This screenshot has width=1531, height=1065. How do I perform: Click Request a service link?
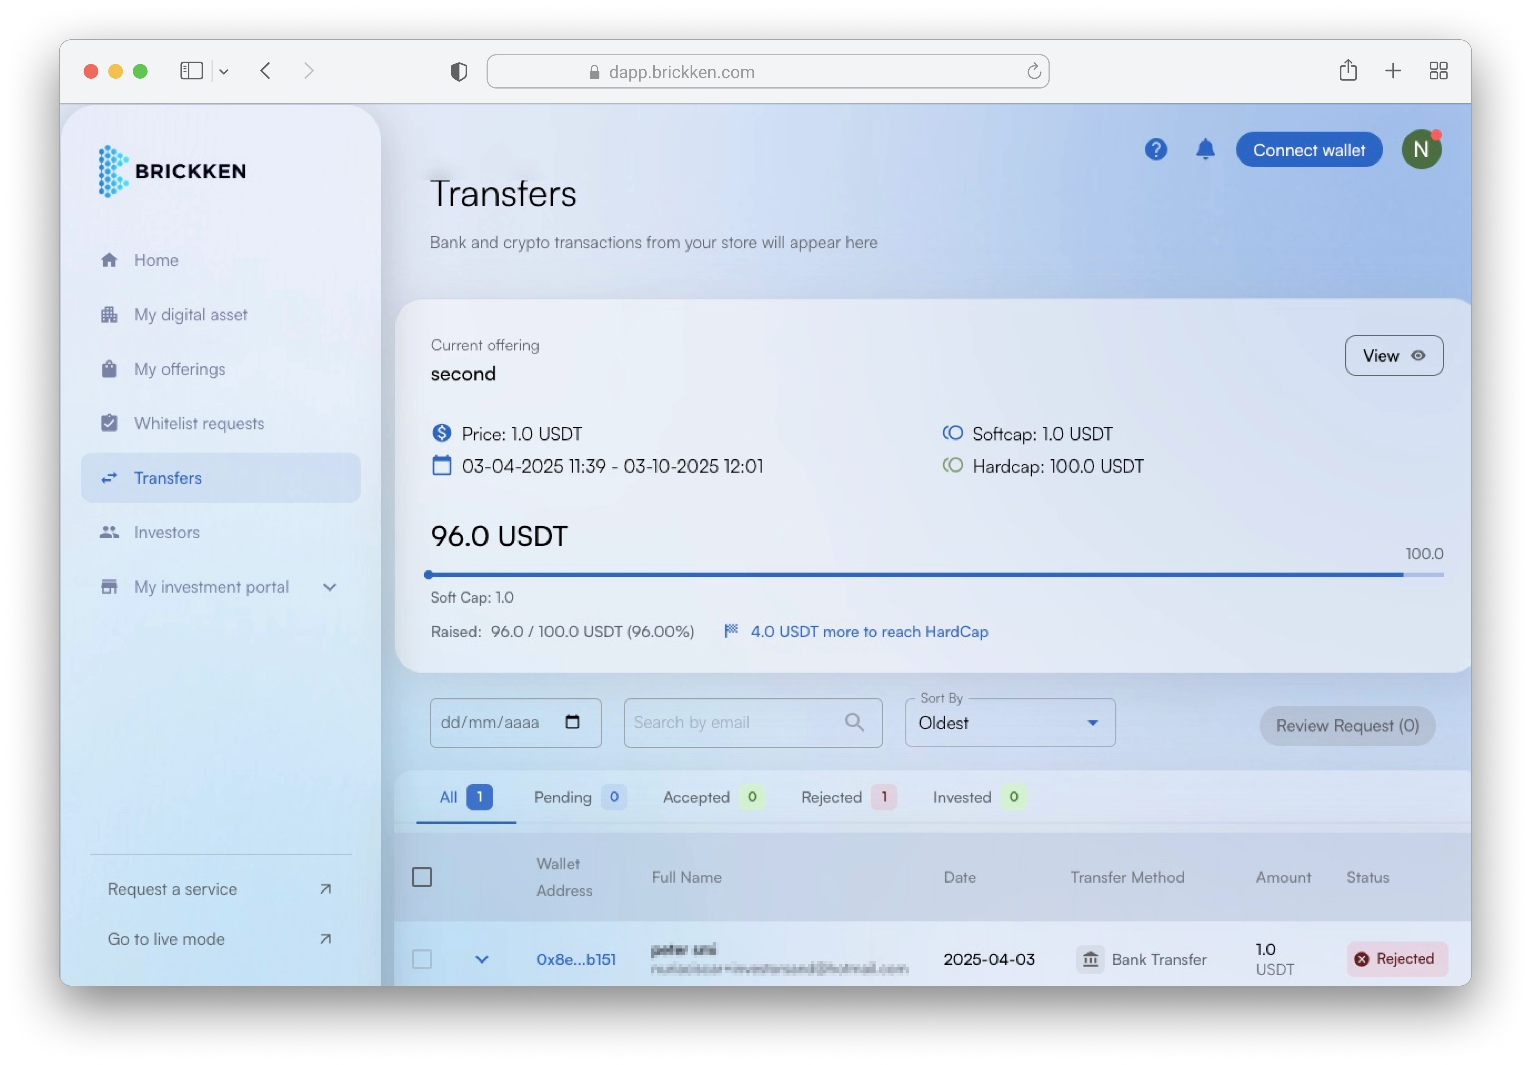pyautogui.click(x=220, y=889)
